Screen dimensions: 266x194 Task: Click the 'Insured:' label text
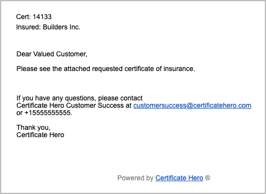point(28,27)
